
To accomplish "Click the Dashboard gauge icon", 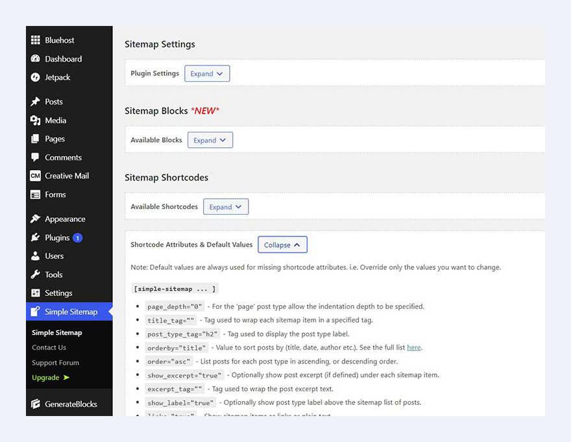I will (35, 58).
